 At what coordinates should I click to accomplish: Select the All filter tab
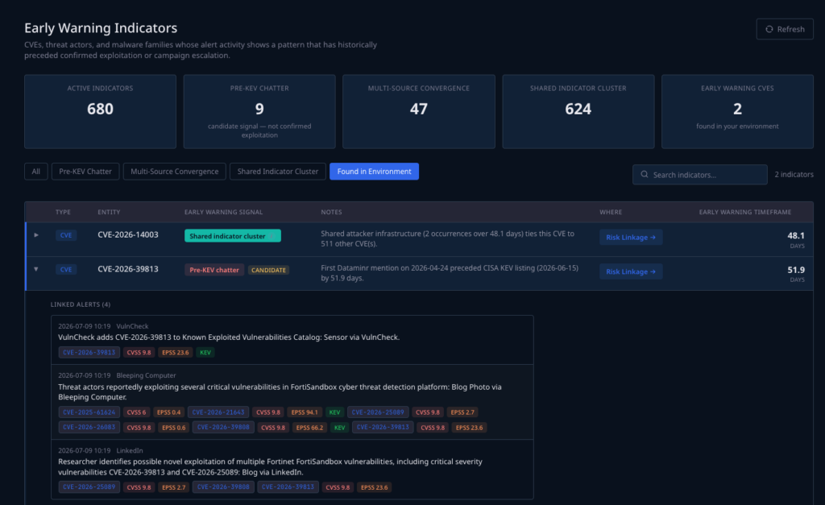35,172
